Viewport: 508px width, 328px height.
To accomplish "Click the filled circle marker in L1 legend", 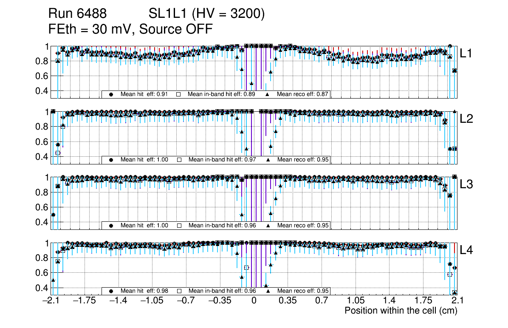I will tap(111, 94).
